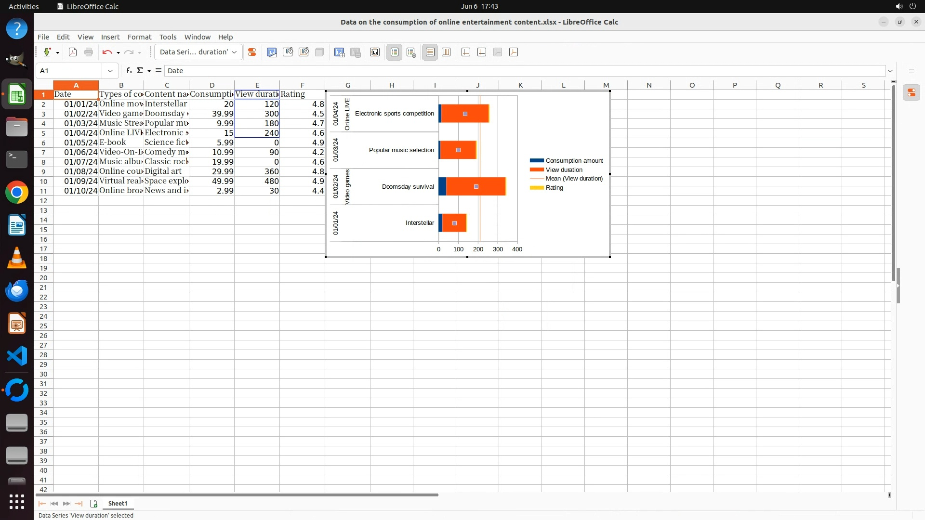The width and height of the screenshot is (925, 520).
Task: Open the X Axis settings icon
Action: click(466, 52)
